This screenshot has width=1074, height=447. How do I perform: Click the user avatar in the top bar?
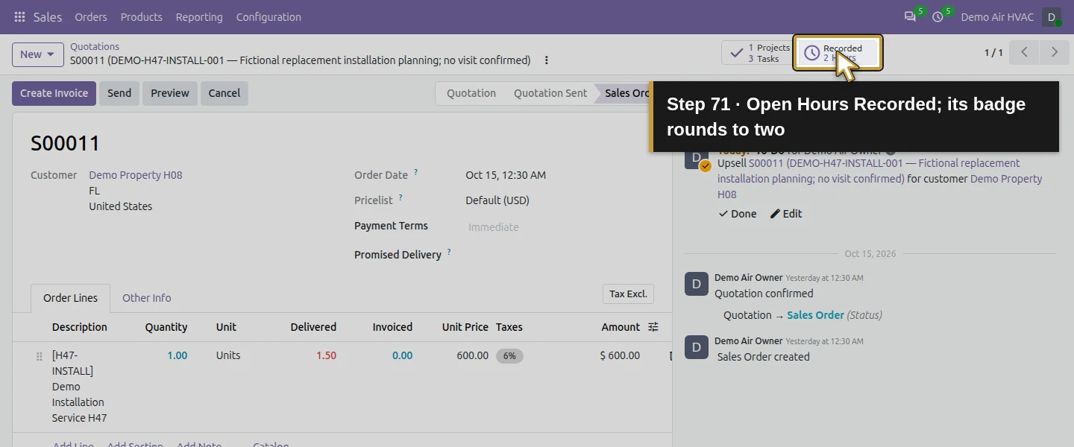pyautogui.click(x=1052, y=17)
